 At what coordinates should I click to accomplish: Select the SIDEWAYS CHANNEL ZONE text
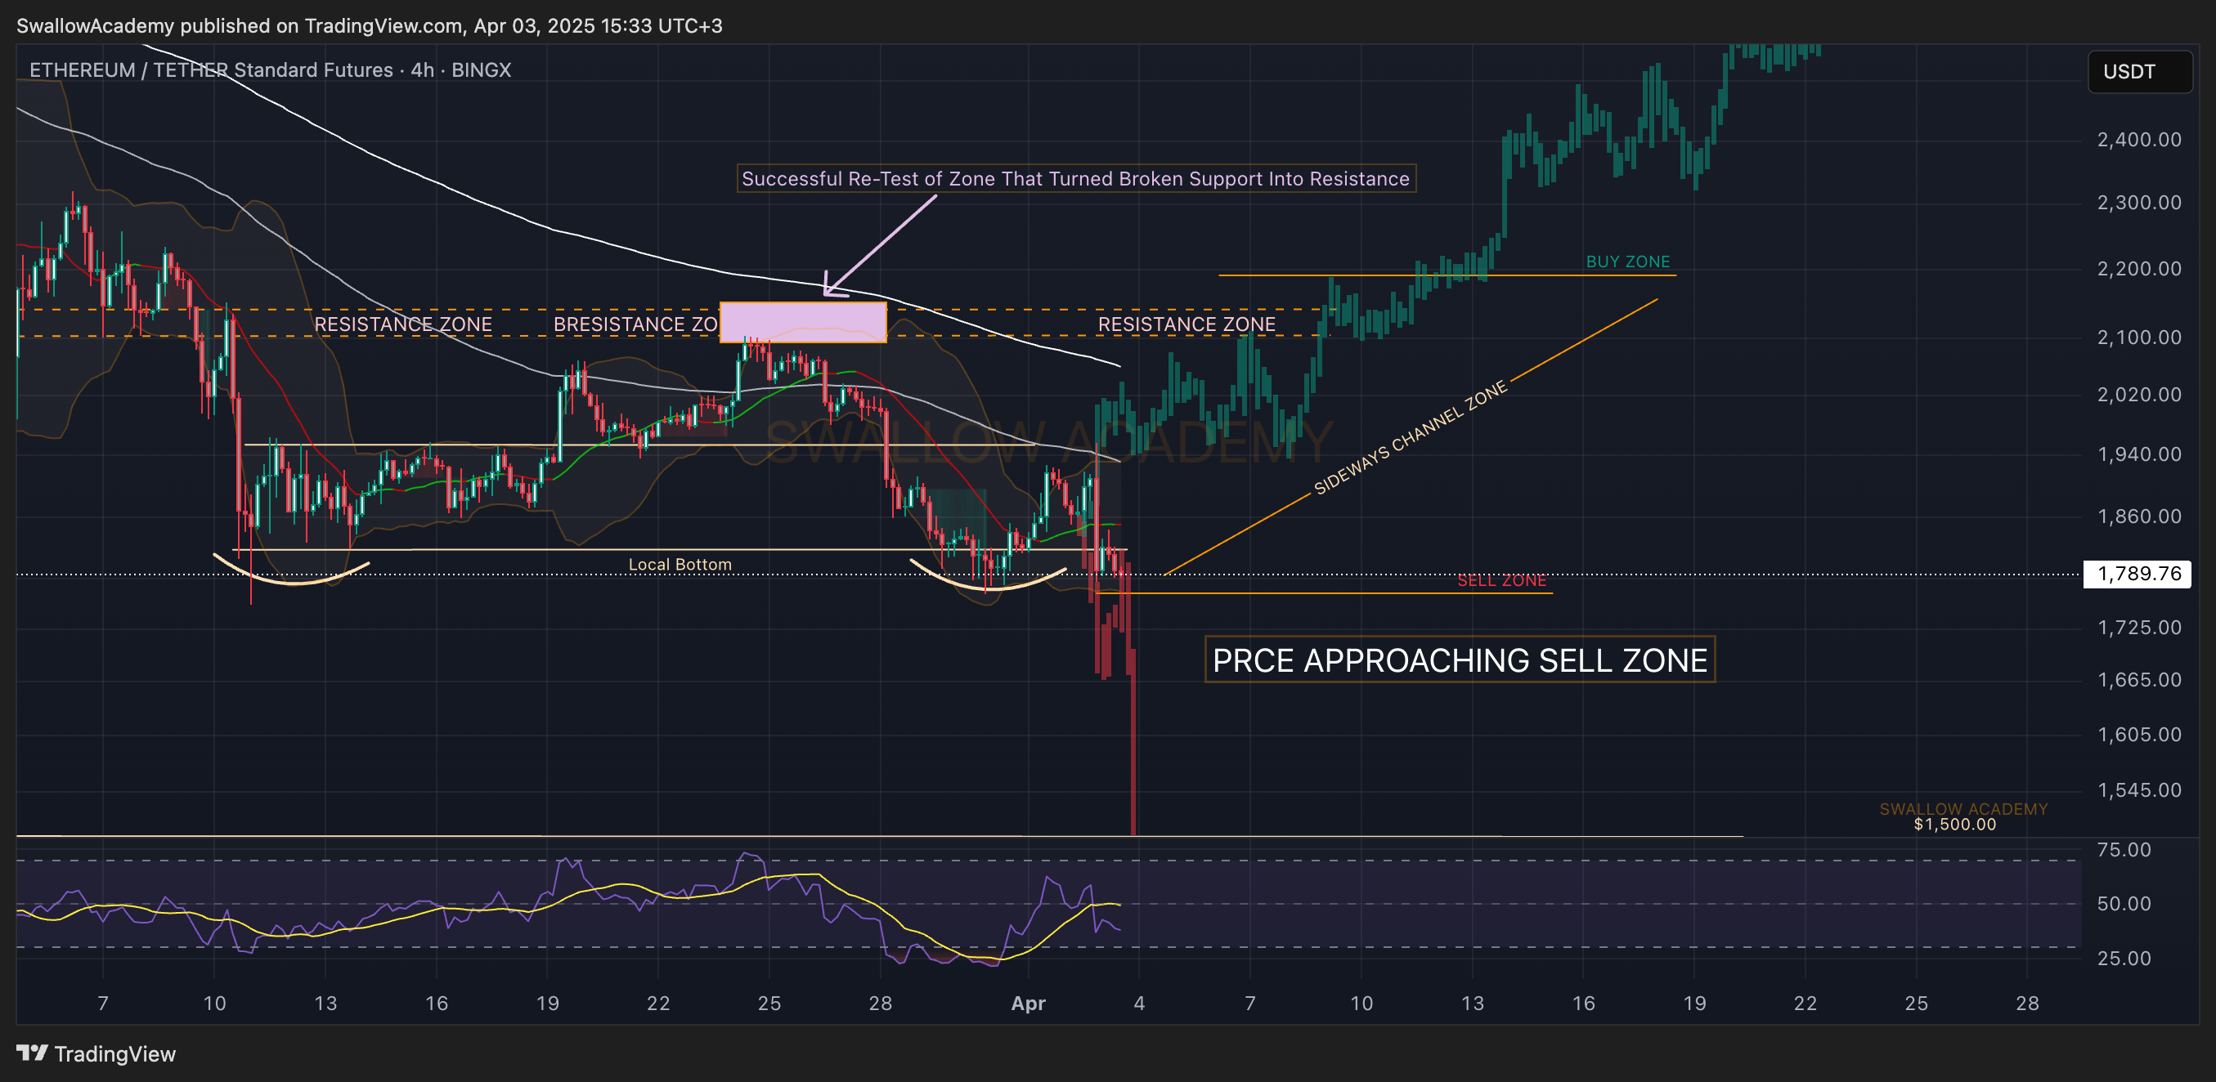coord(1410,437)
